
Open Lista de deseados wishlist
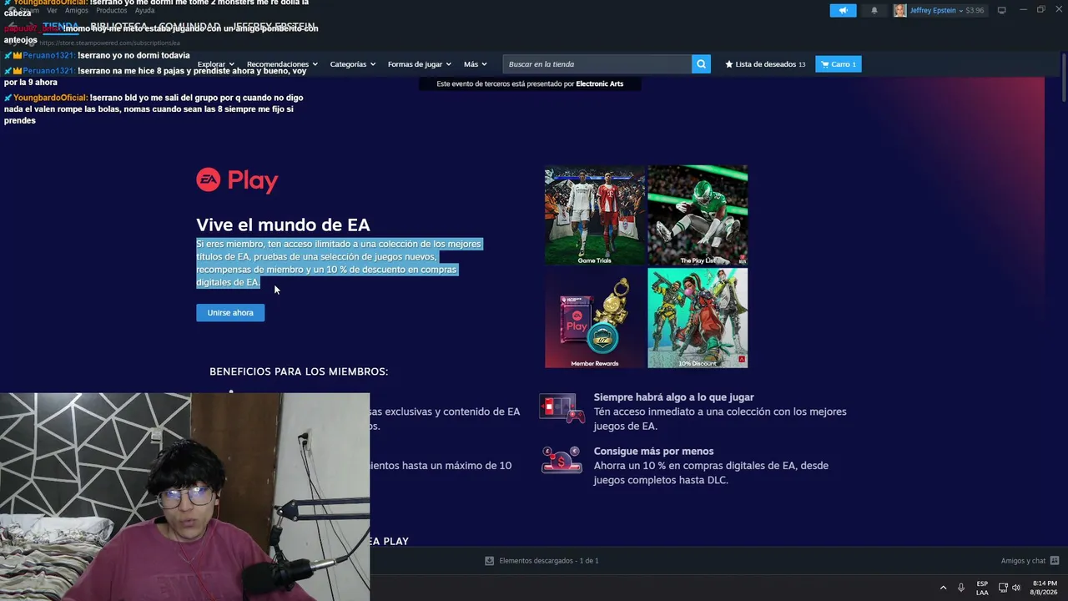pyautogui.click(x=765, y=64)
